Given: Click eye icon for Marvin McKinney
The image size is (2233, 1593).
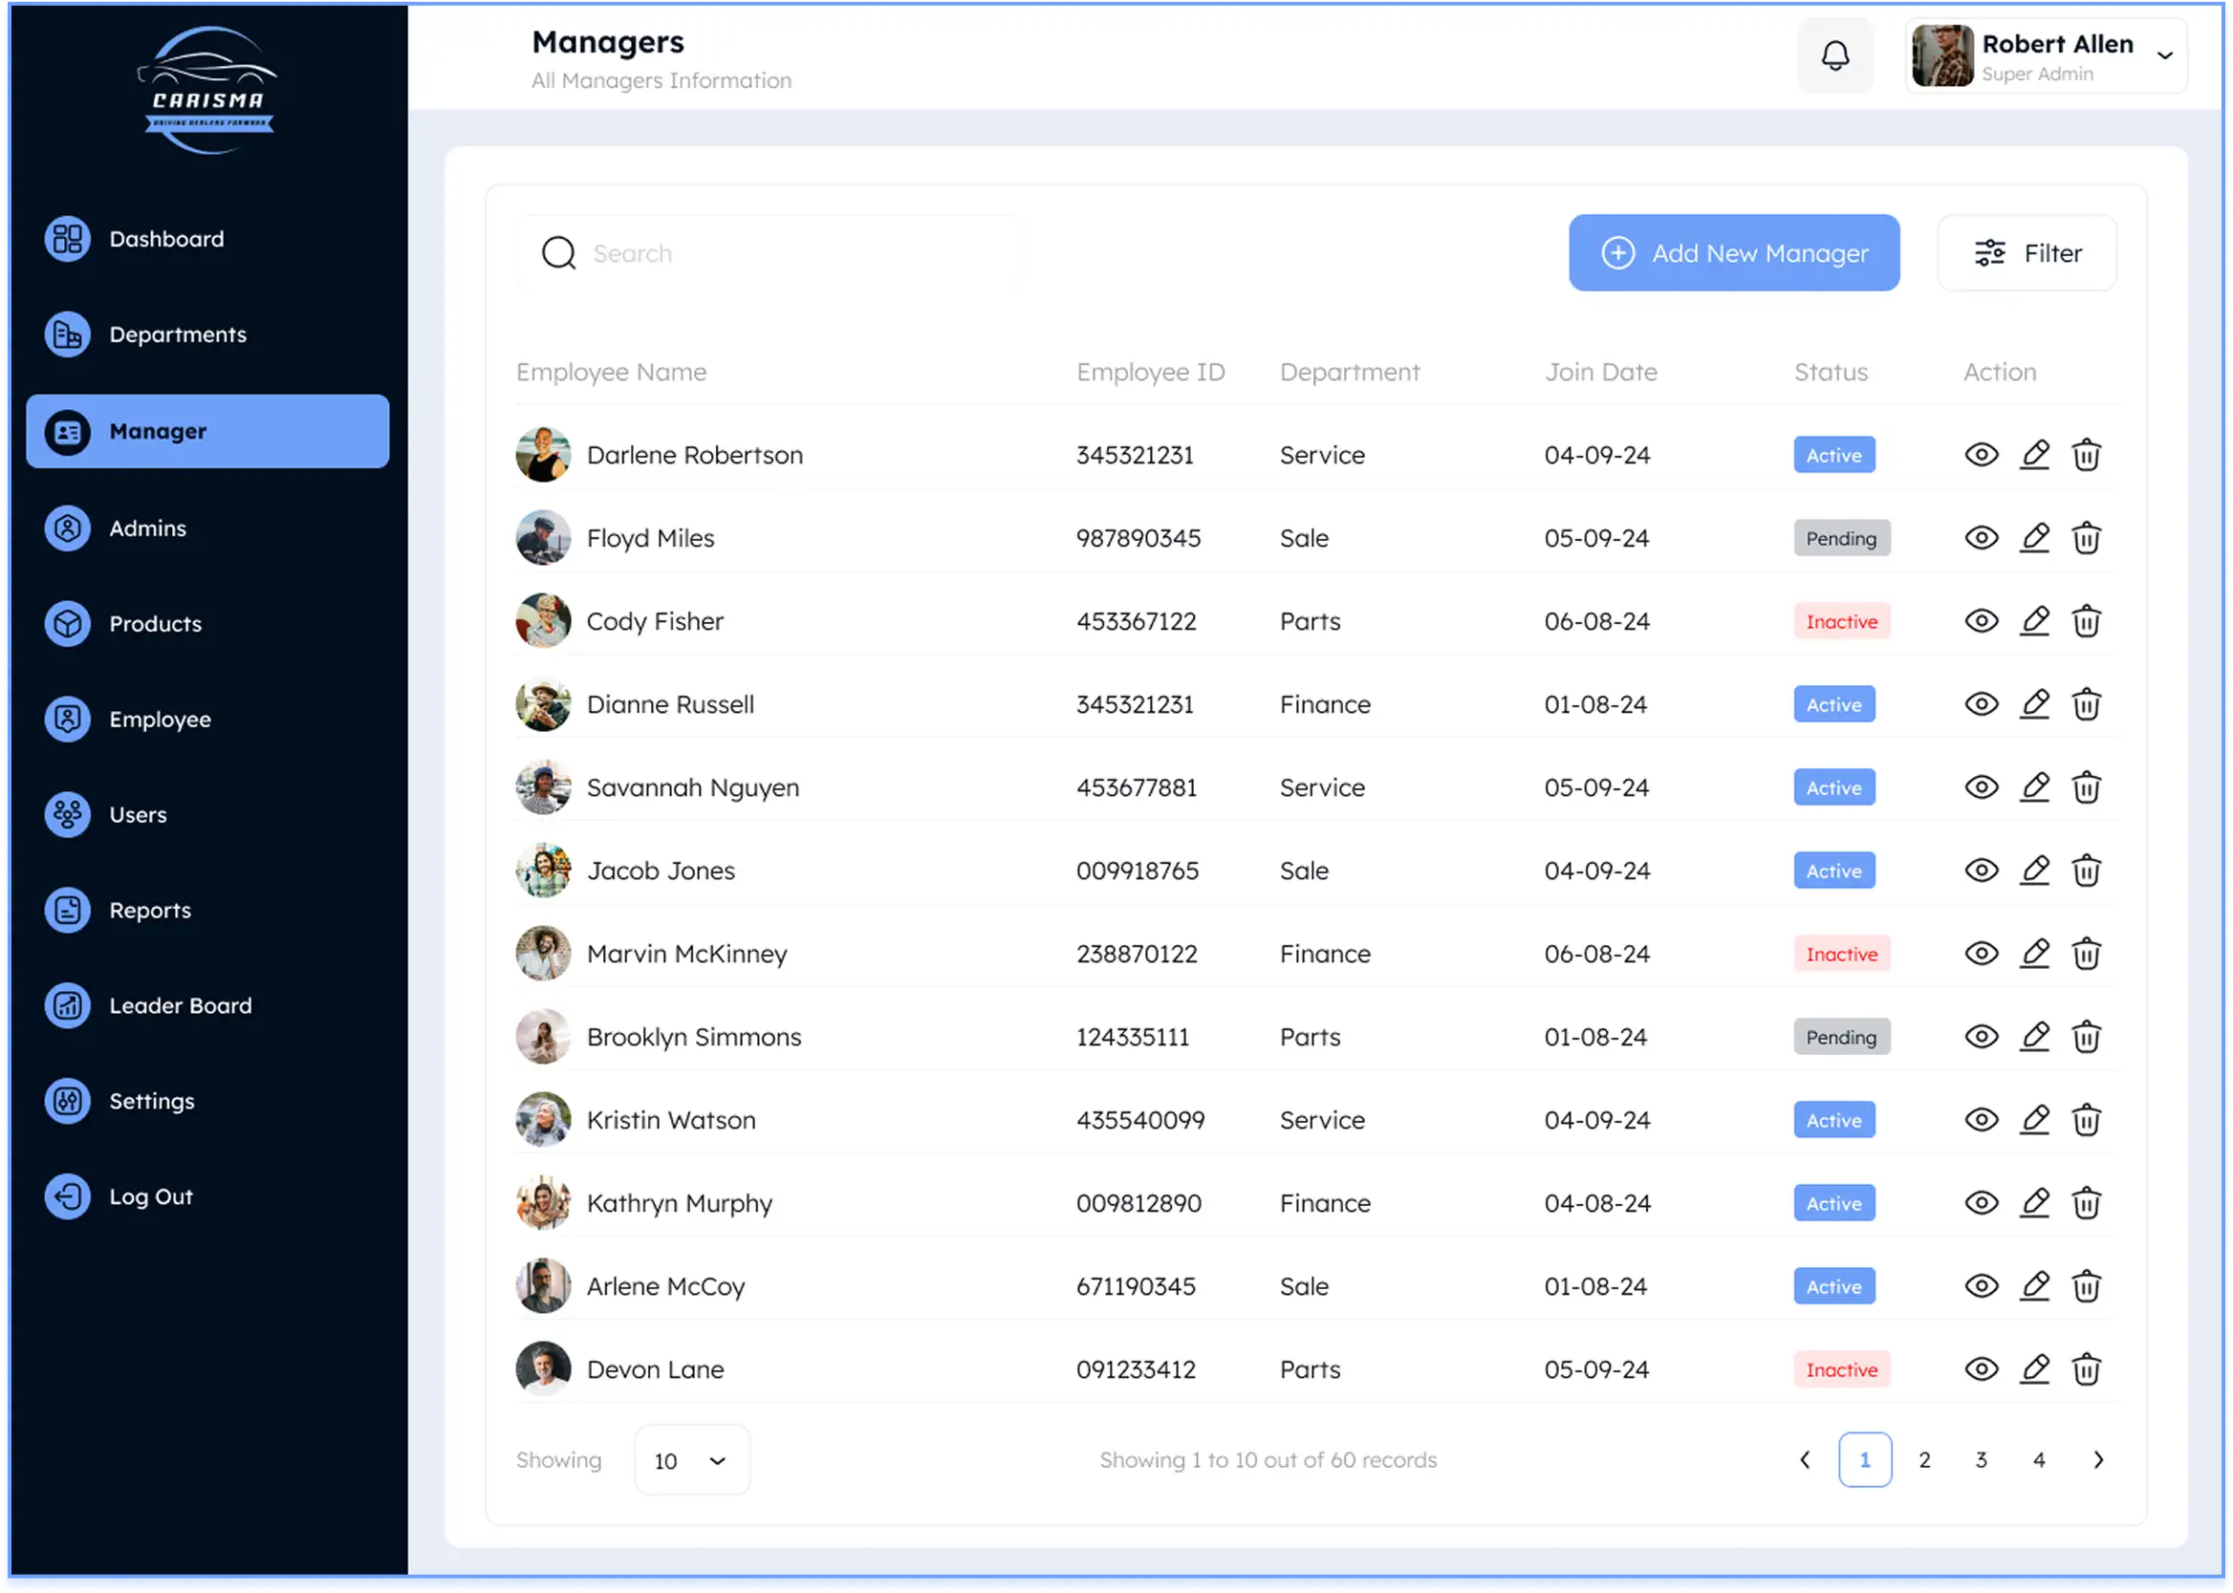Looking at the screenshot, I should click(1981, 954).
